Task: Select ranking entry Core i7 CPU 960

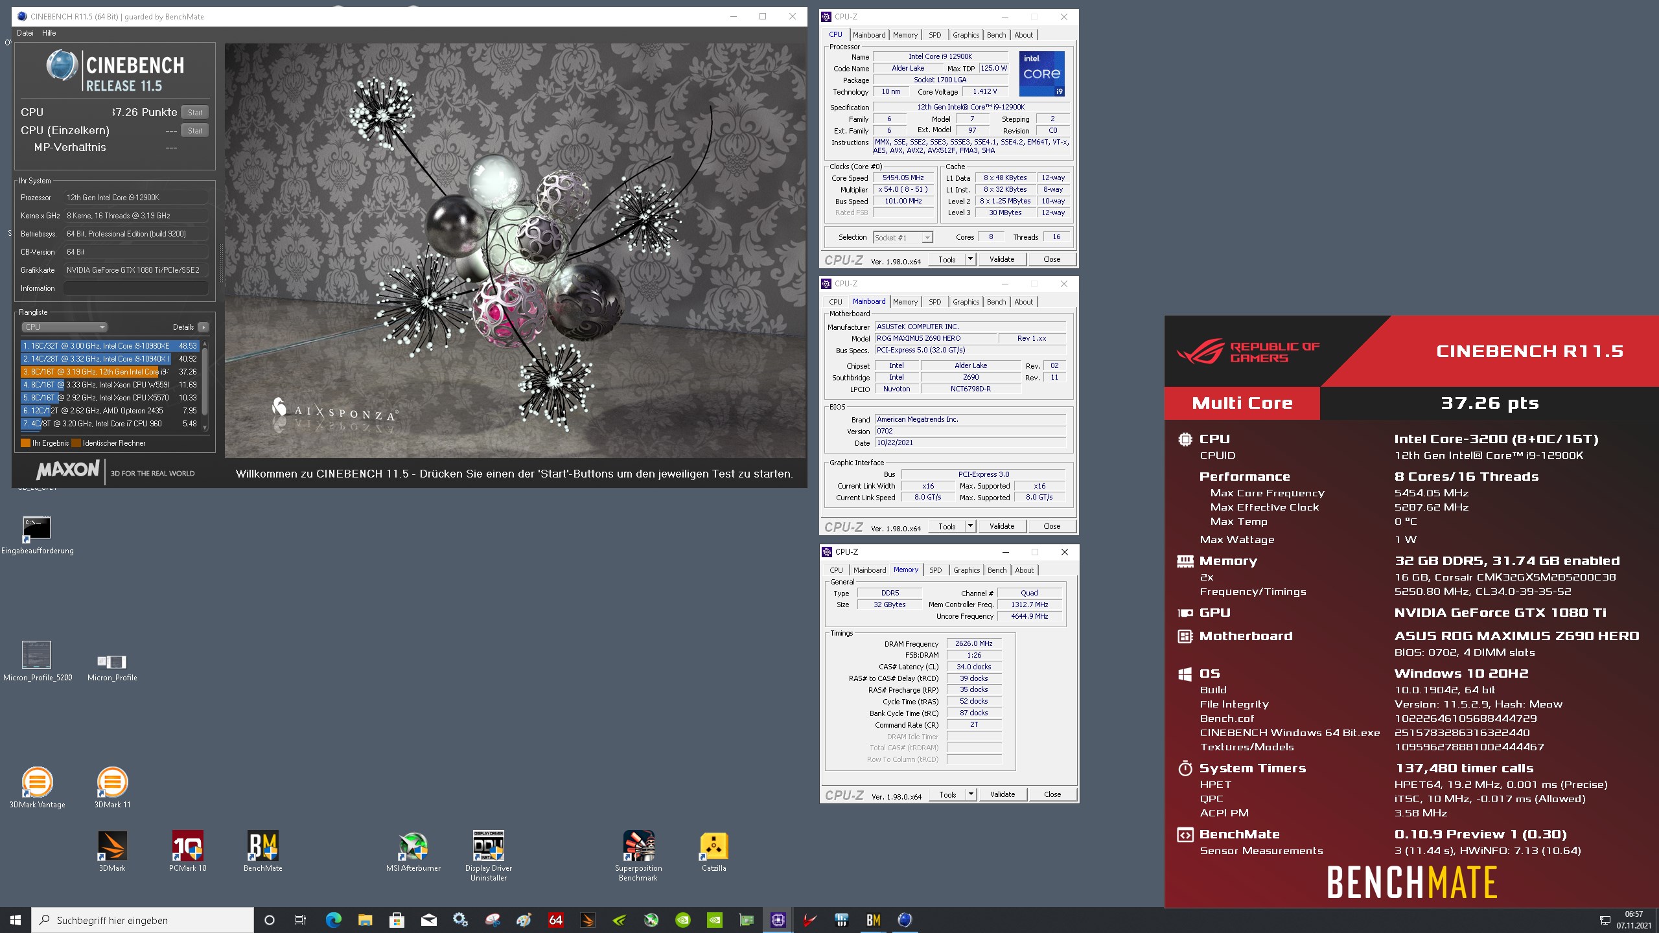Action: (110, 424)
